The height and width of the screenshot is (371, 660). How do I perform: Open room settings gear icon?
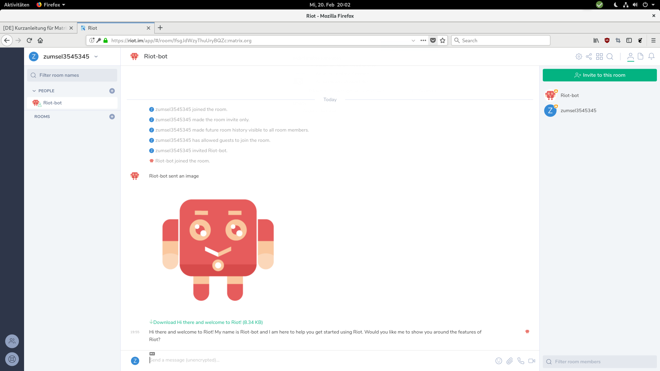pyautogui.click(x=579, y=57)
